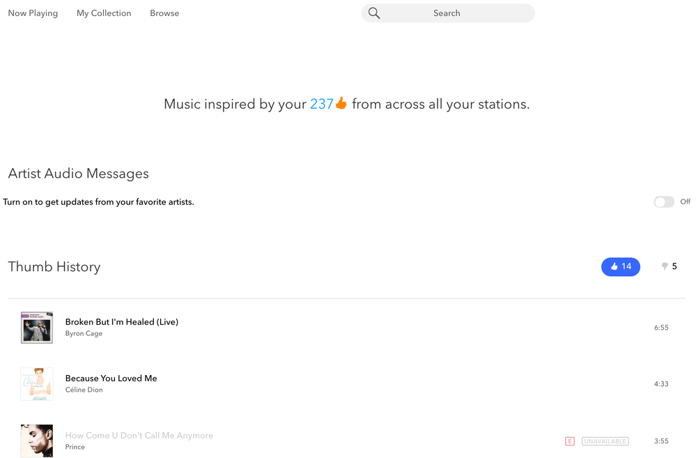Open Céline Dion artist link
Screen dimensions: 696x458
[84, 390]
